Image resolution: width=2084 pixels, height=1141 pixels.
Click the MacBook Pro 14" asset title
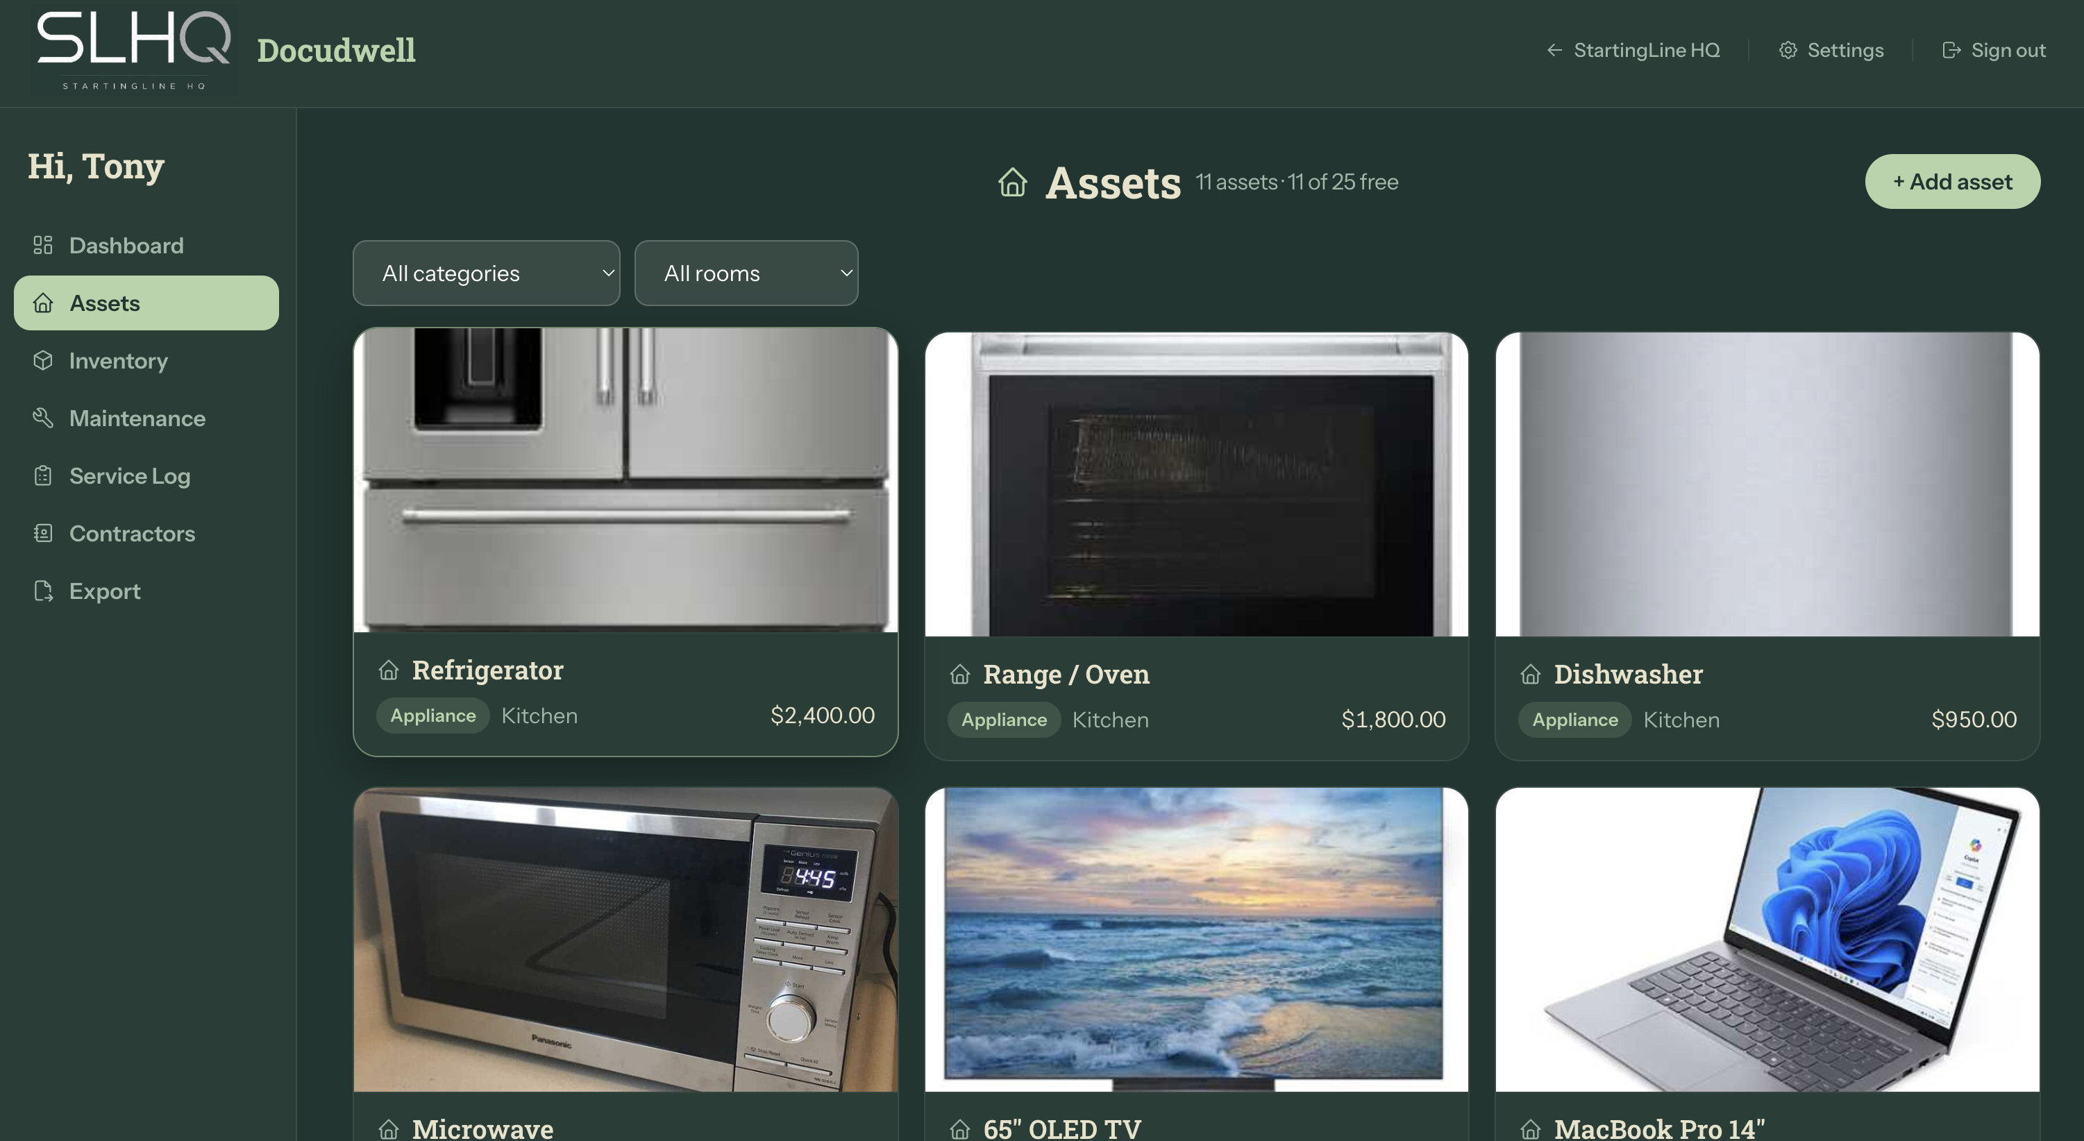(1659, 1129)
